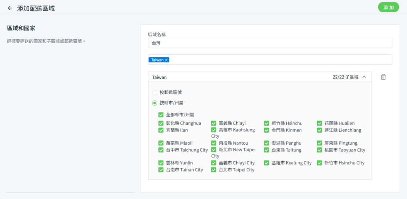Uncheck 澎湖縣 Penghu checkbox
This screenshot has width=407, height=199.
(267, 143)
